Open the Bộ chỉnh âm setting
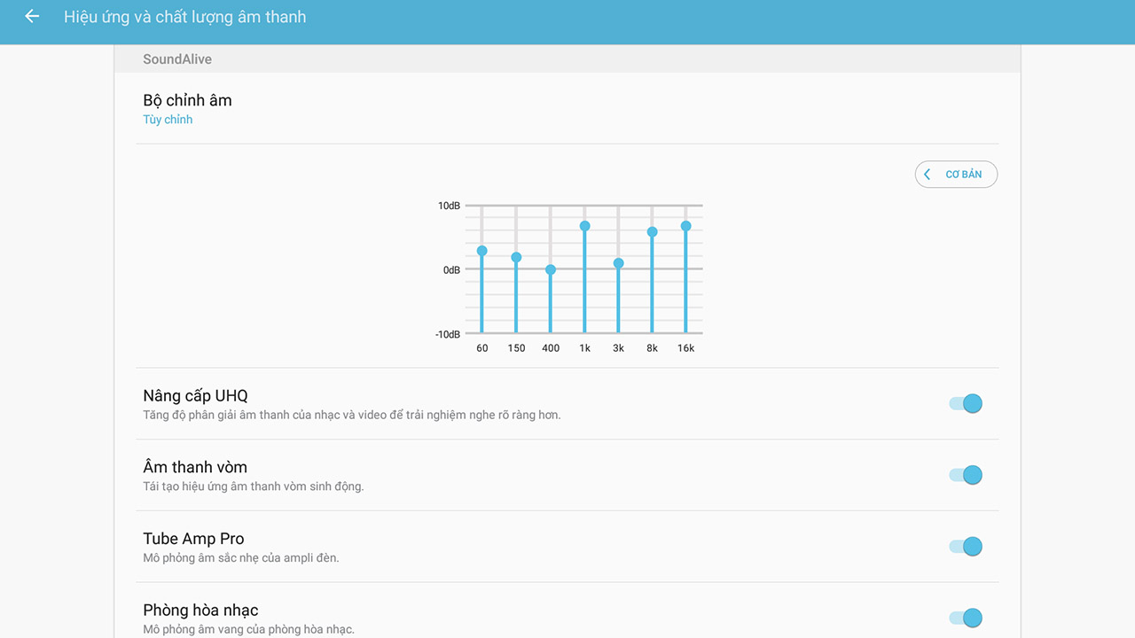 pos(567,108)
